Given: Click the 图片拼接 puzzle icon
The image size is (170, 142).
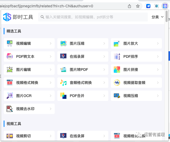Looking at the screenshot, I should (117, 70).
